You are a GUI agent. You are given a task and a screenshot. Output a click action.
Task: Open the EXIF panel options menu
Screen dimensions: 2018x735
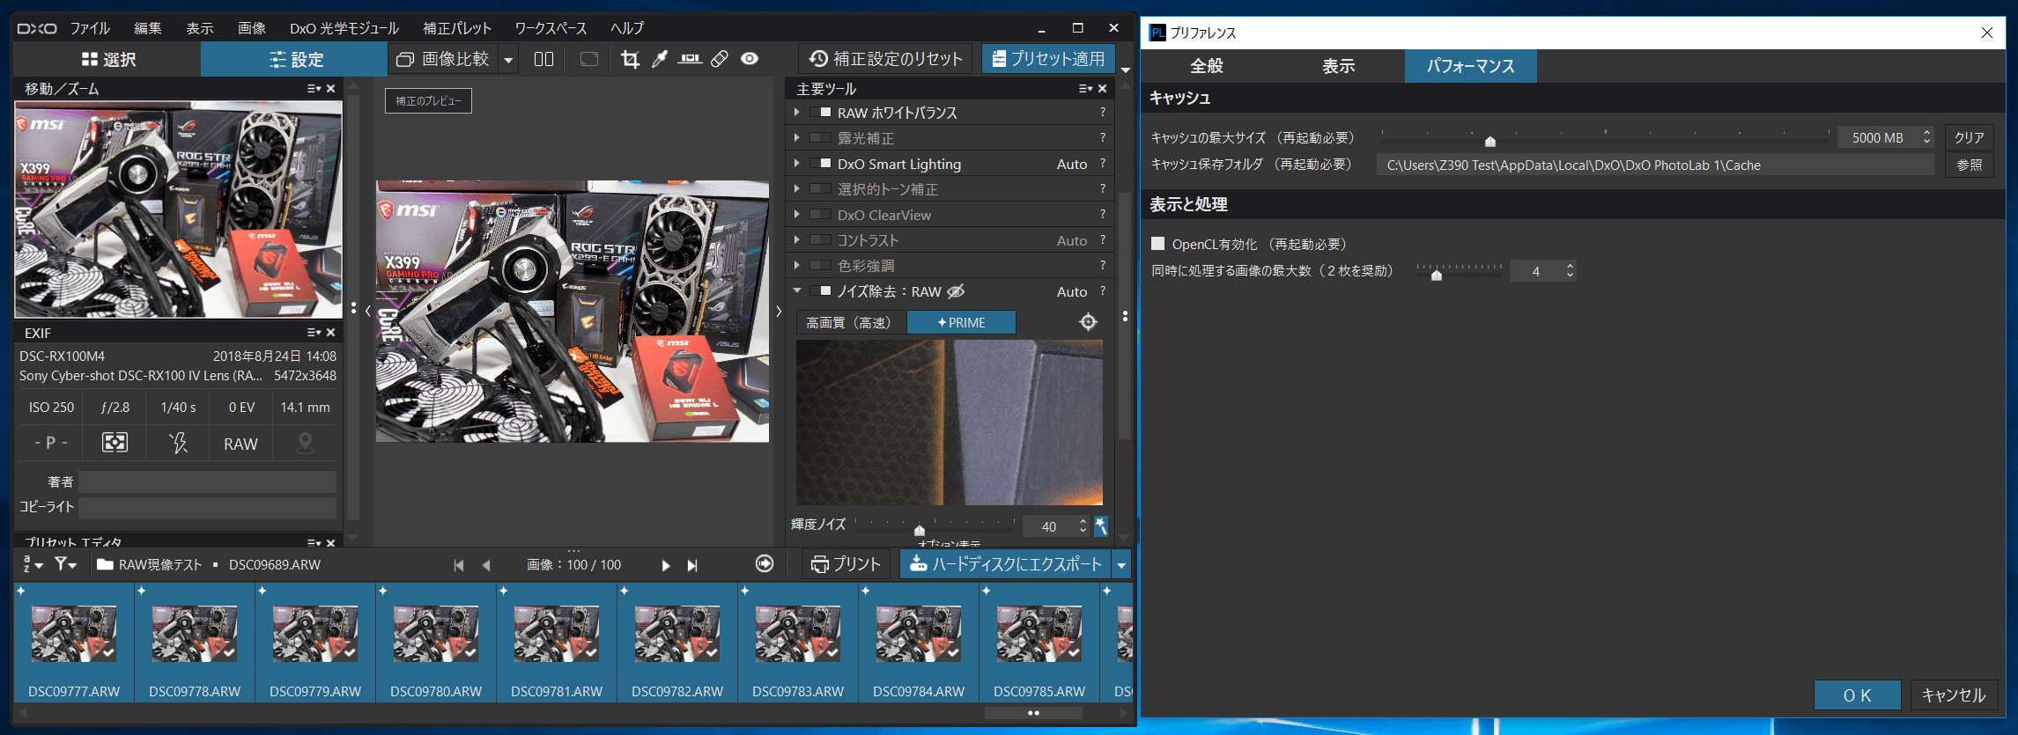(314, 333)
